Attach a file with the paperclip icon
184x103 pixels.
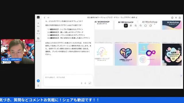82,83
